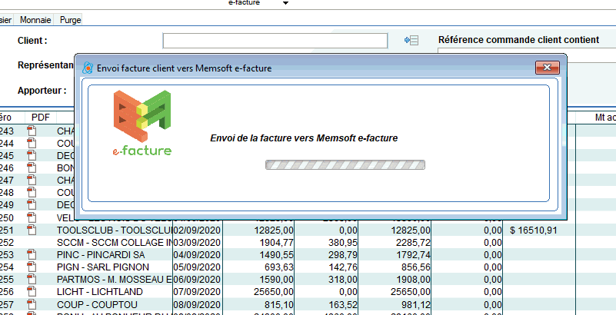616x315 pixels.
Task: Select amount cell 163,52
Action: [x=326, y=304]
